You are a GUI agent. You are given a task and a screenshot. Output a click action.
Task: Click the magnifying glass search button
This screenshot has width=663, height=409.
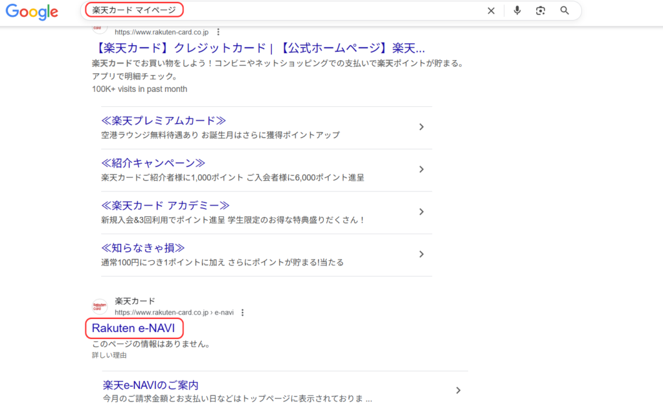(x=565, y=10)
